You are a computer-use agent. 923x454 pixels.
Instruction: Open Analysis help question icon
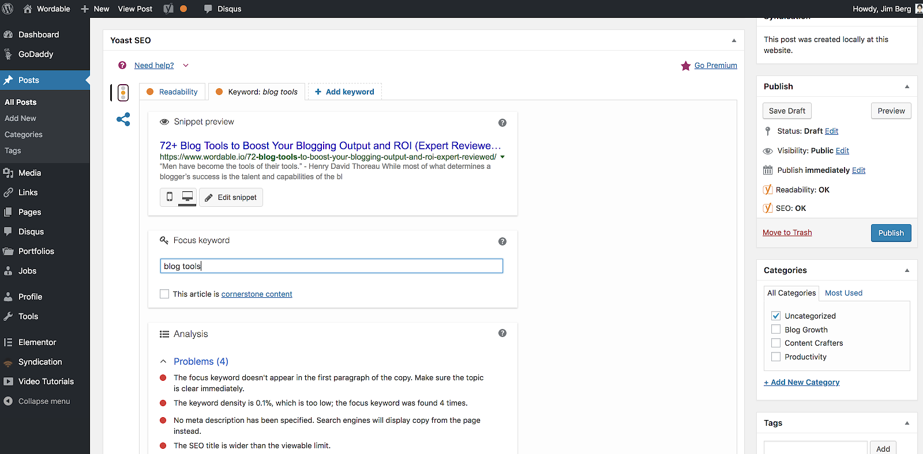[502, 333]
